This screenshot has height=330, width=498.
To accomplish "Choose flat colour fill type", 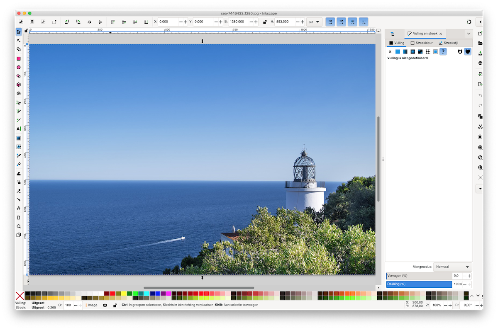I will (x=397, y=51).
